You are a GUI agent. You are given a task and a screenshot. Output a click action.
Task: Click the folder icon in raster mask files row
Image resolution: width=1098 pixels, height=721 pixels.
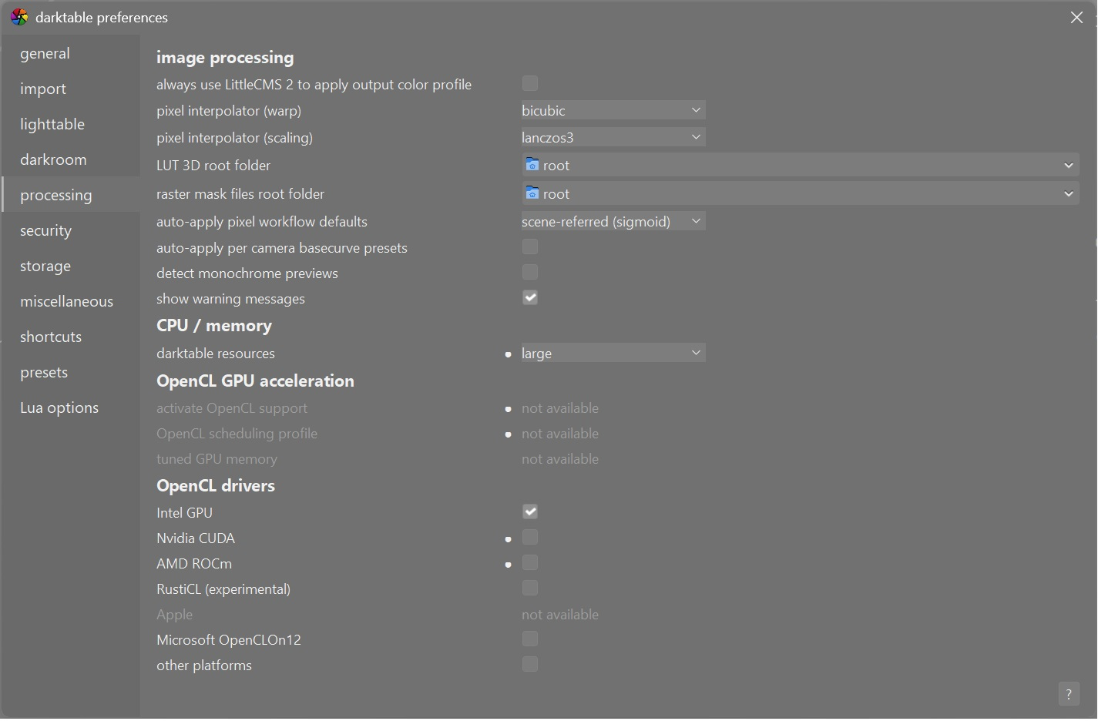[x=532, y=193]
